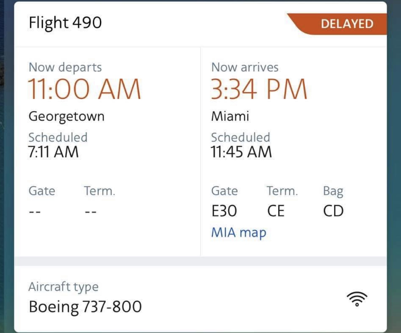Tap the Bag label heading
Viewport: 401px width, 333px height.
click(x=333, y=191)
